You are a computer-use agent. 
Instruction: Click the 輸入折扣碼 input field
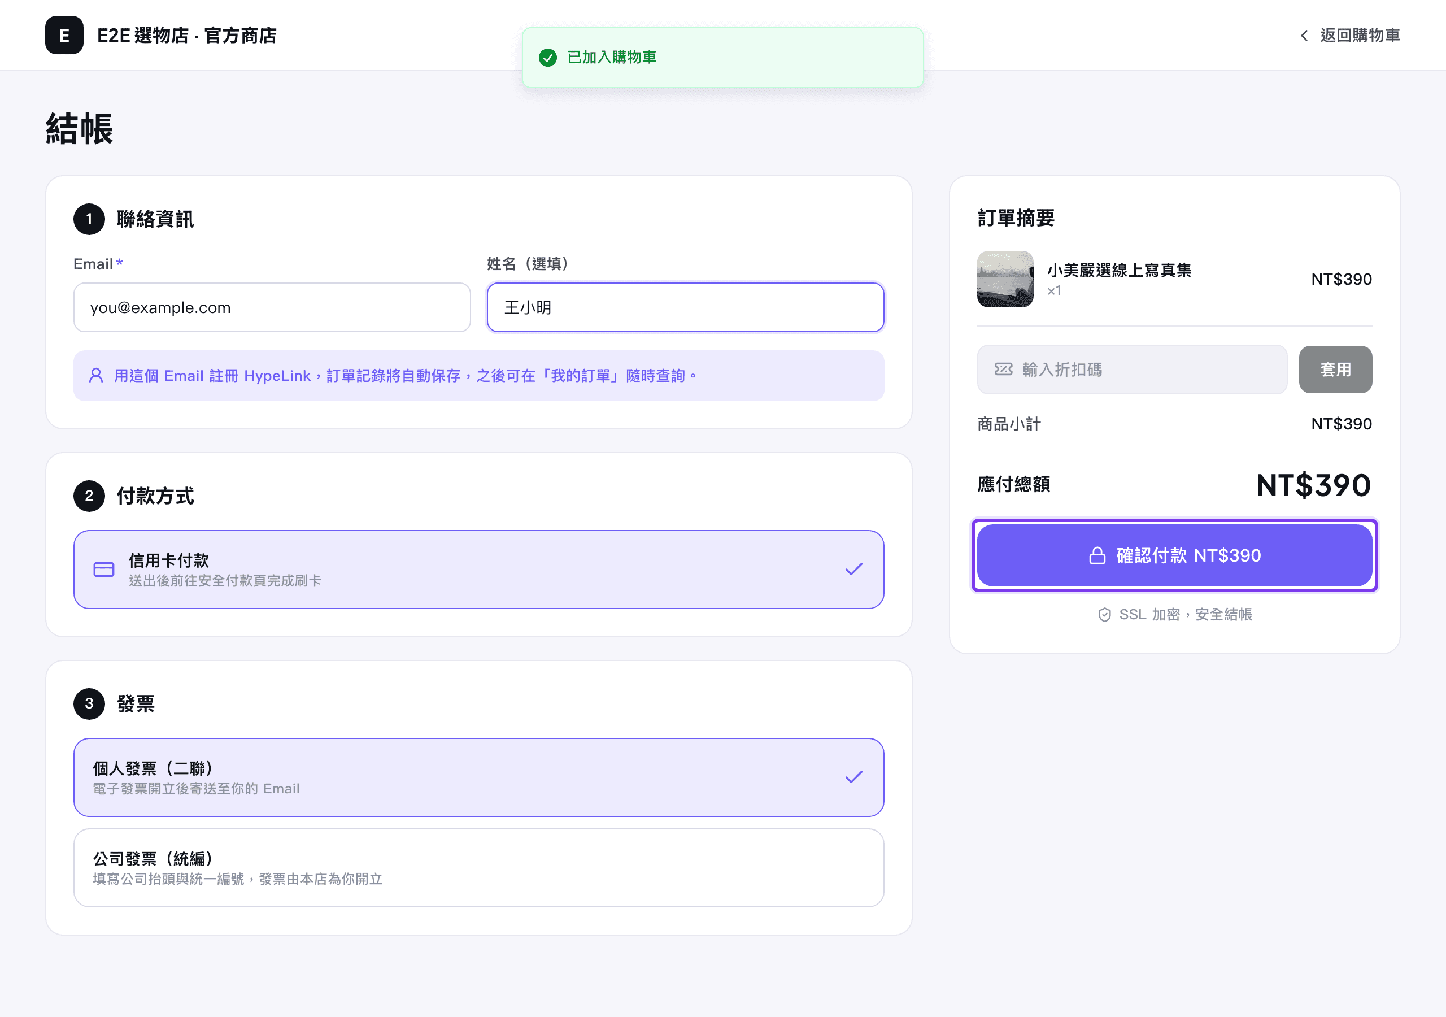(x=1132, y=370)
